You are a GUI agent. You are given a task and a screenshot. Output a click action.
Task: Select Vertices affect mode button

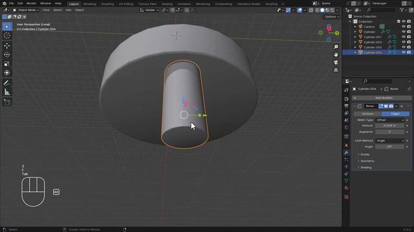(367, 113)
